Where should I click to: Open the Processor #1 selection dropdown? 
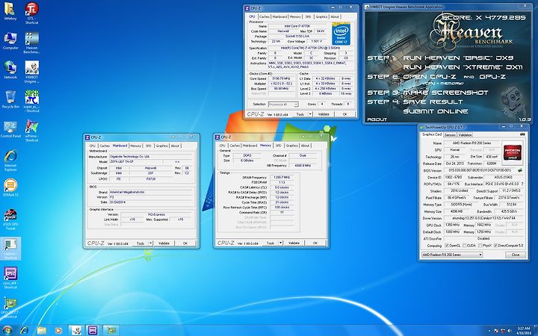point(283,105)
